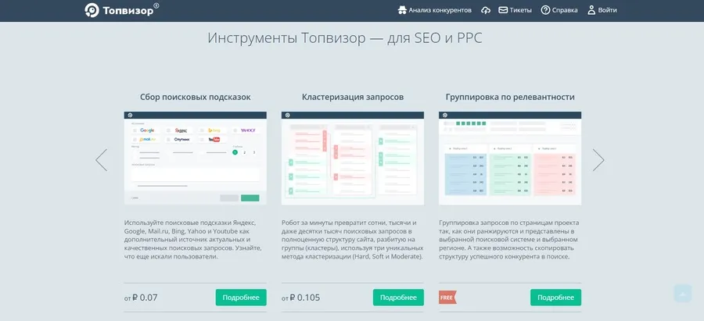Screen dimensions: 704x321
Task: Open Анализ конкурентов in the top menu
Action: (x=435, y=10)
